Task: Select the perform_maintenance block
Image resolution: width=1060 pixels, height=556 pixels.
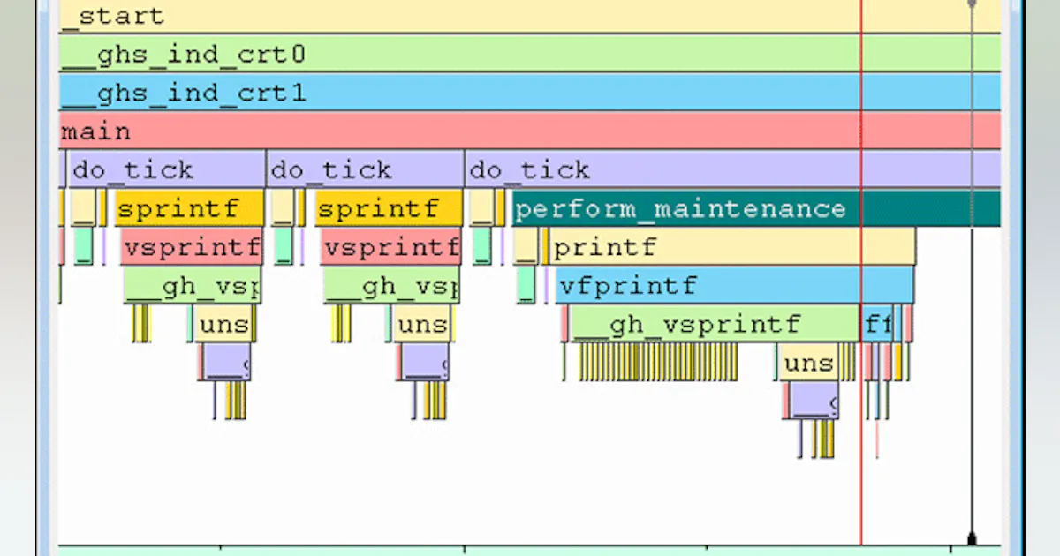Action: point(756,208)
